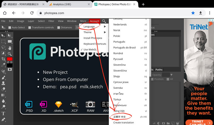
Task: Select the Type text tool
Action: 4,113
